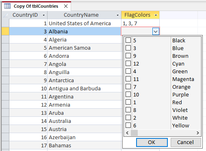Select the Albania row selector

pos(6,31)
